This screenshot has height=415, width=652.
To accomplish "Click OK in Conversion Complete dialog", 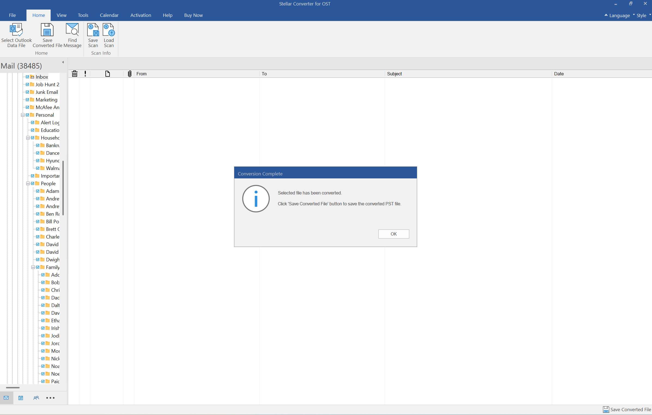I will (x=393, y=234).
